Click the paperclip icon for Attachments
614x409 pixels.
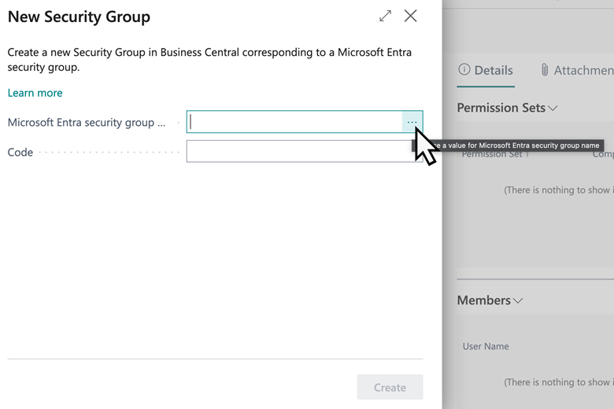(544, 71)
